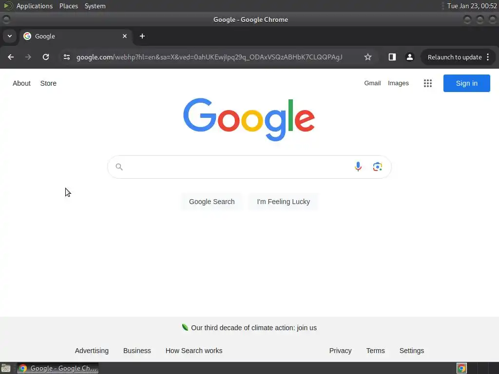The height and width of the screenshot is (374, 499).
Task: Open the Places menu
Action: [x=69, y=6]
